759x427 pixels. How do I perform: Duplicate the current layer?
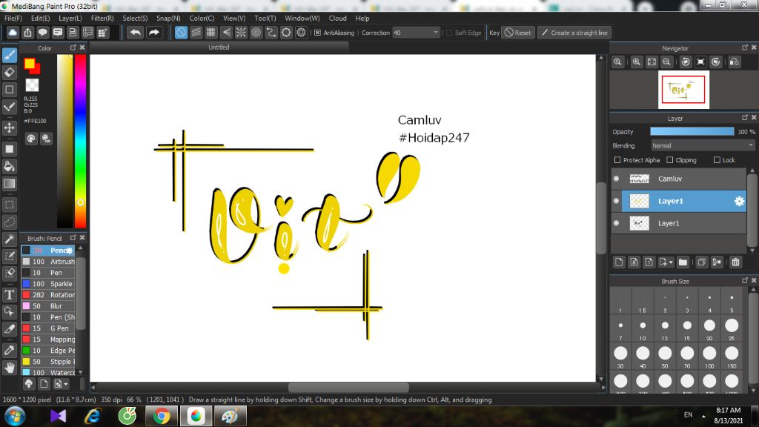[701, 262]
